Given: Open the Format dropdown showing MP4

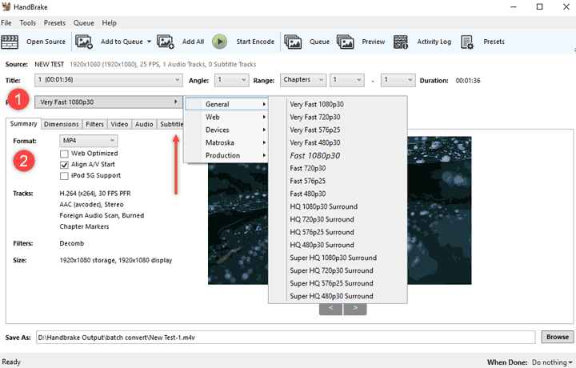Looking at the screenshot, I should coord(89,141).
